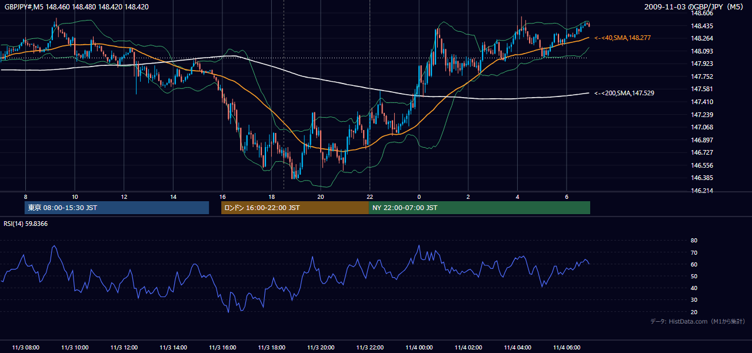The image size is (752, 353).
Task: Click hour label 2 under the price chart
Action: pos(468,197)
